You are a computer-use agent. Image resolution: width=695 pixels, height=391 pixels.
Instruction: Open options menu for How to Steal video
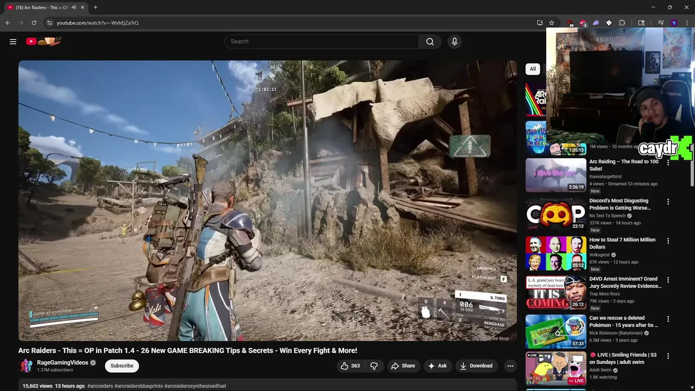[x=668, y=241]
